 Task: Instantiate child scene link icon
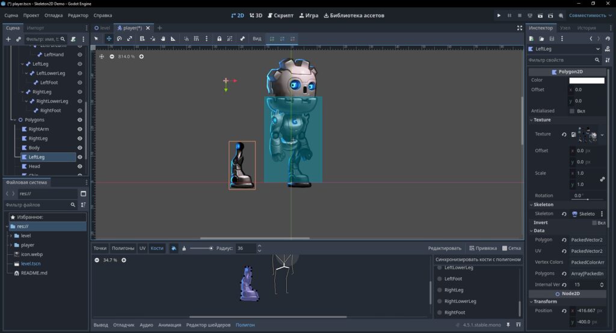coord(18,39)
